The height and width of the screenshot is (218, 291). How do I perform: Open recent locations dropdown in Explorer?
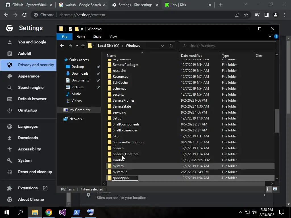coord(77,46)
